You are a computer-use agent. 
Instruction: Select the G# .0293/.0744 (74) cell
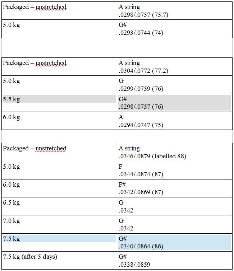click(x=175, y=29)
